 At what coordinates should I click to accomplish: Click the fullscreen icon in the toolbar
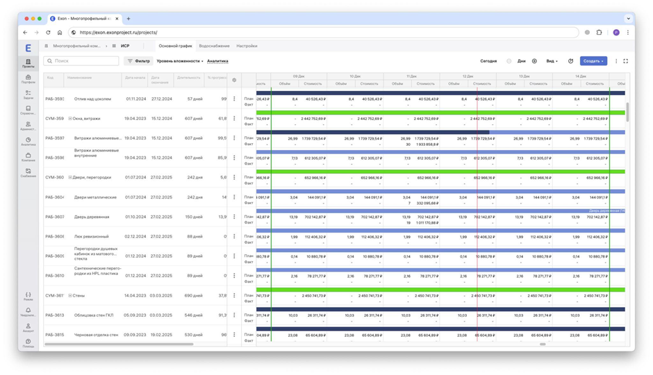coord(625,61)
